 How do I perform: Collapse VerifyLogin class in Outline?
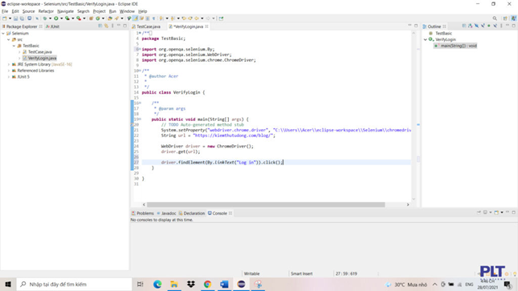tap(426, 39)
